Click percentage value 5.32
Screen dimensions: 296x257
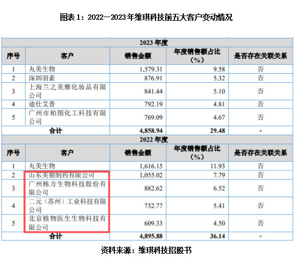click(x=219, y=78)
